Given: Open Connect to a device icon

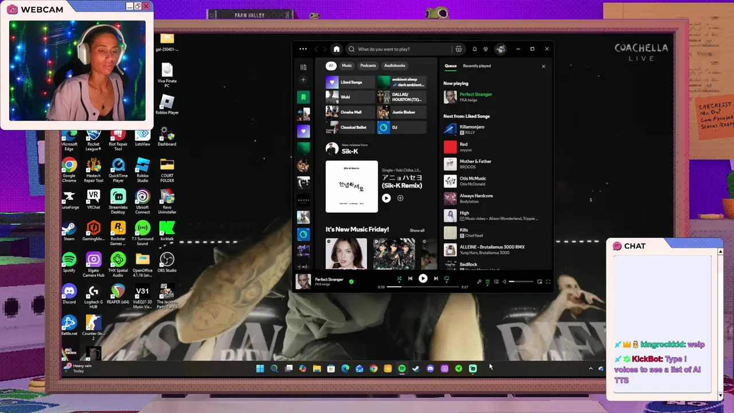Looking at the screenshot, I should [496, 282].
